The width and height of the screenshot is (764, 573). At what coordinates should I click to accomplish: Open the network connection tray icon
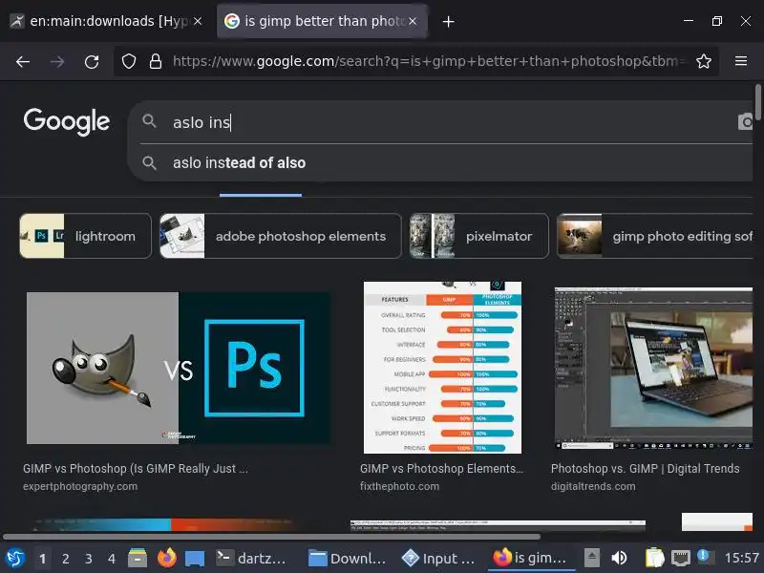(x=681, y=558)
